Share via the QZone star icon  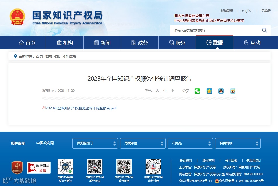[x=209, y=91]
